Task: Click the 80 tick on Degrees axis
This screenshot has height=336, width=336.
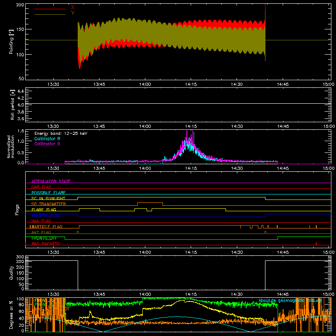Action: point(21,305)
